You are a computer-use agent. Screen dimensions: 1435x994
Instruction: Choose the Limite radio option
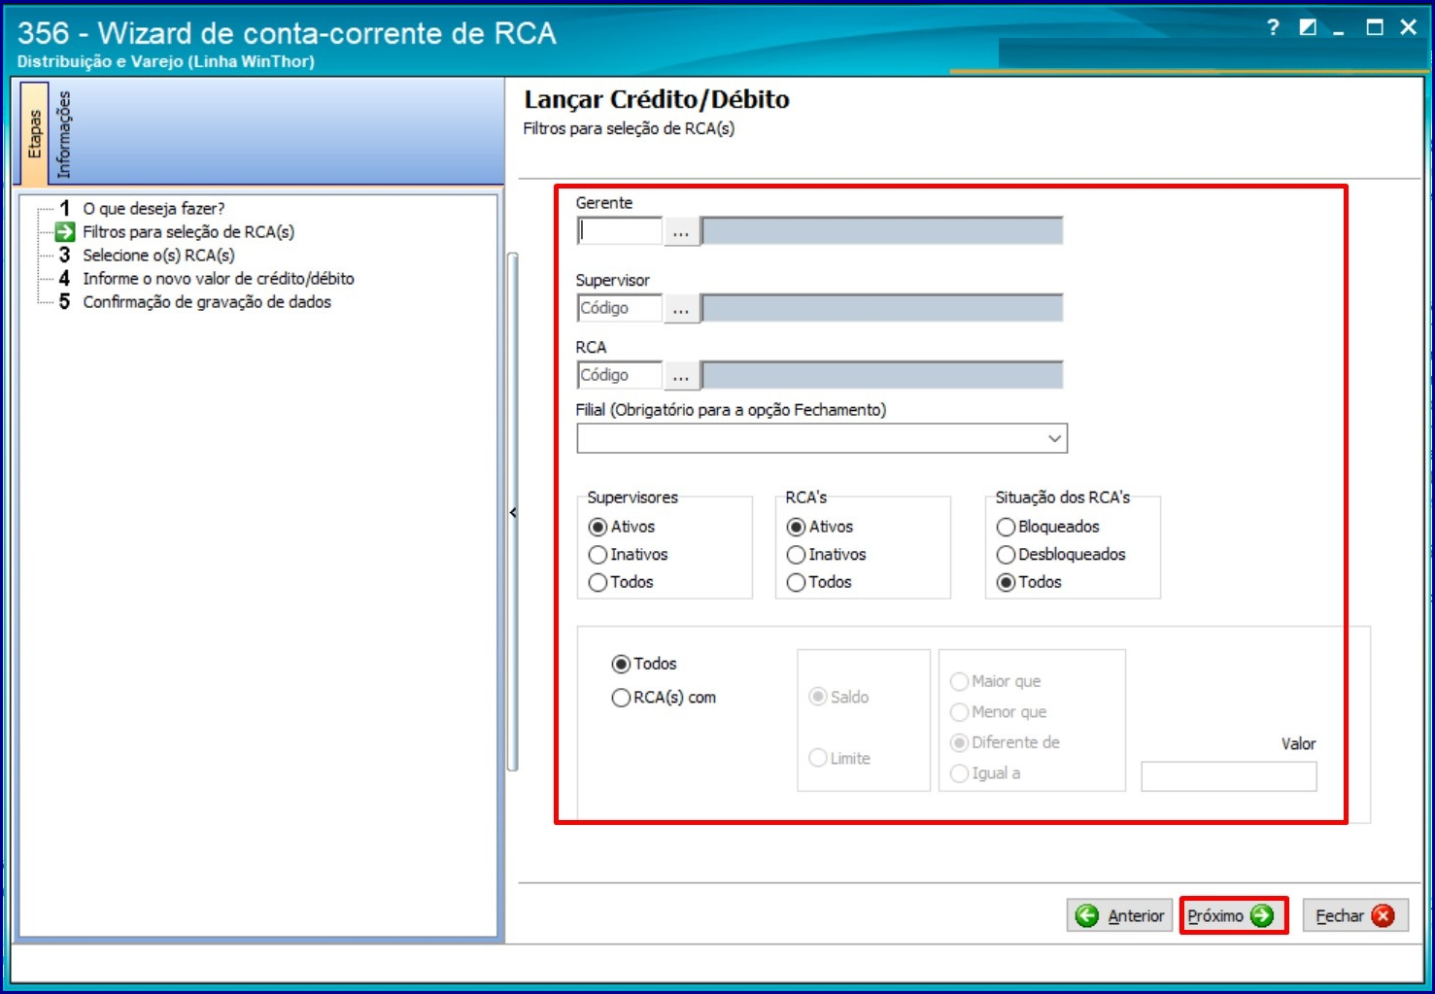tap(818, 758)
